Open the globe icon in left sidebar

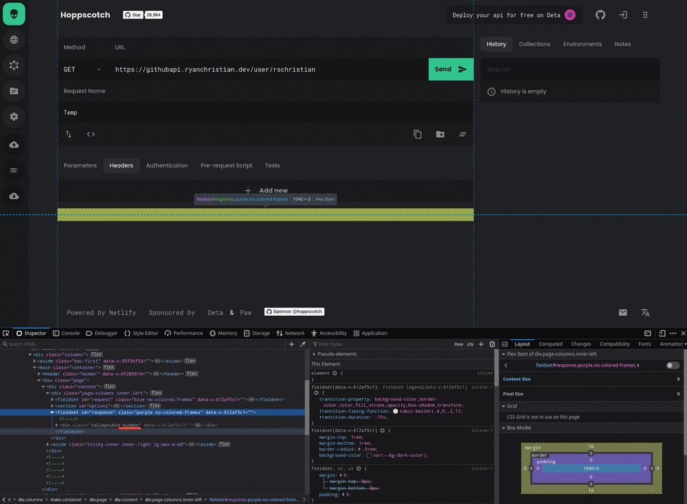tap(14, 40)
